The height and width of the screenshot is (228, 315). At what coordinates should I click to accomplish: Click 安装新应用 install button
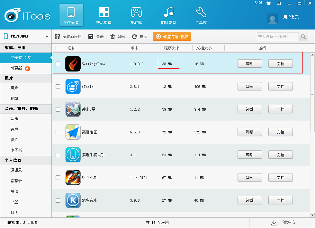tap(68, 37)
